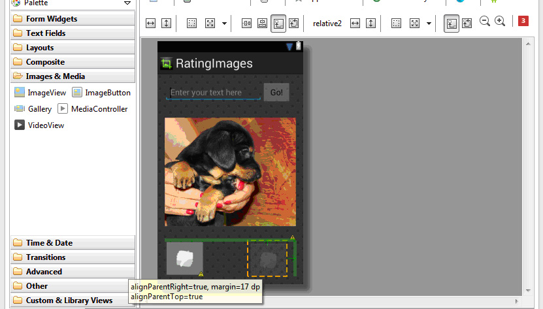Toggle layout width before the relative2 label
This screenshot has width=543, height=309.
click(151, 24)
